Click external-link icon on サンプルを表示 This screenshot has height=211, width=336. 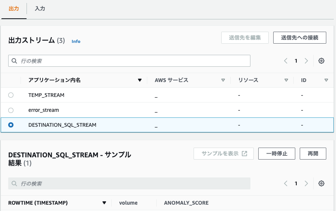pyautogui.click(x=244, y=154)
